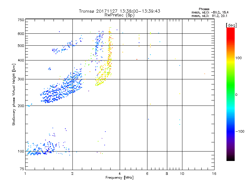
Task: Click the y-axis title "Stationary phase Virtual Height [km]"
Action: [x=14, y=94]
